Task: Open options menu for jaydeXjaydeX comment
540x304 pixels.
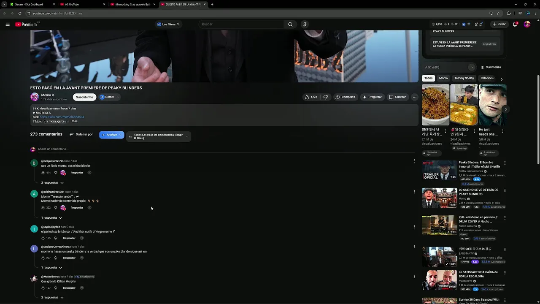Action: point(414,227)
